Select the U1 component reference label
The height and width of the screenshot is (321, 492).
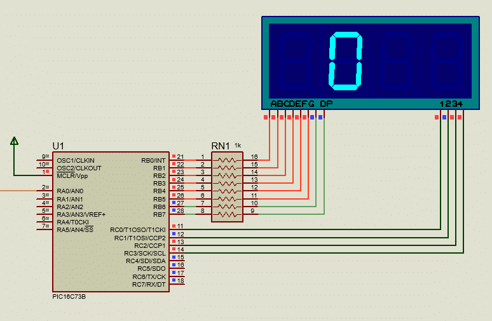tap(58, 146)
